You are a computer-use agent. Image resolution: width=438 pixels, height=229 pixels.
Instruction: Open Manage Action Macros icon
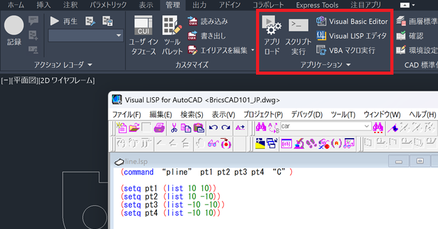(x=107, y=21)
